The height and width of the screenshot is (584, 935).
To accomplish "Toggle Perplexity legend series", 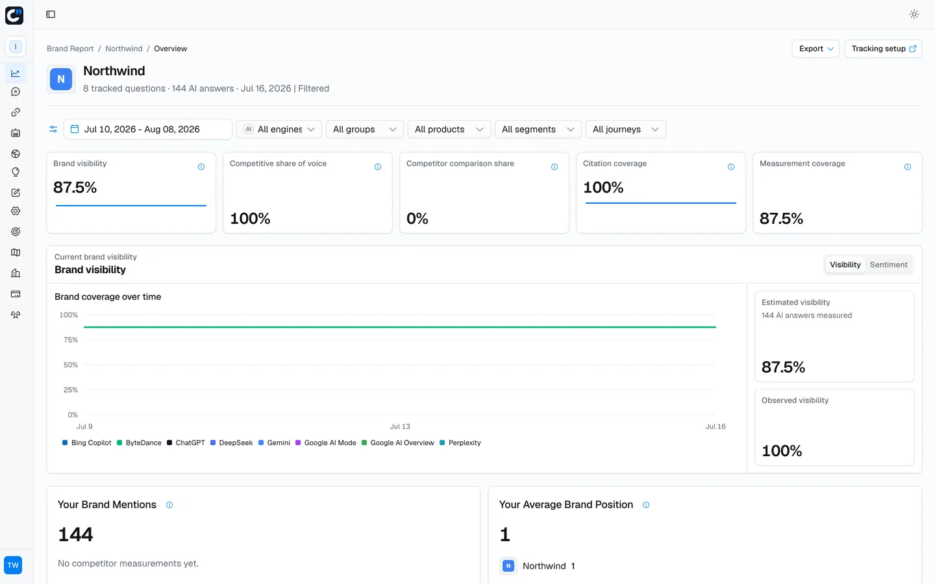I will pyautogui.click(x=460, y=443).
